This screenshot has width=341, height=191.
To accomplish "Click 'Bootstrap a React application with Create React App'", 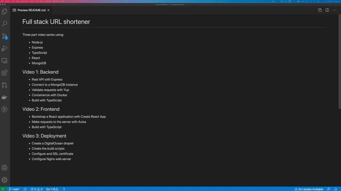I will click(69, 117).
